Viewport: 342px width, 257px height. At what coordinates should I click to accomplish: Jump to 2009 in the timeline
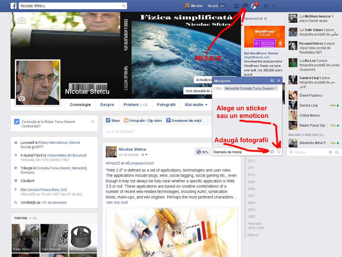point(251,182)
